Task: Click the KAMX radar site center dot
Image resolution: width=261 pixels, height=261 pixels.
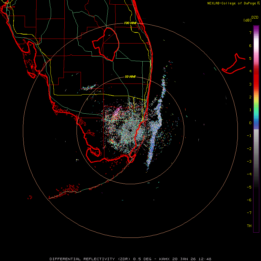Action: [130, 130]
